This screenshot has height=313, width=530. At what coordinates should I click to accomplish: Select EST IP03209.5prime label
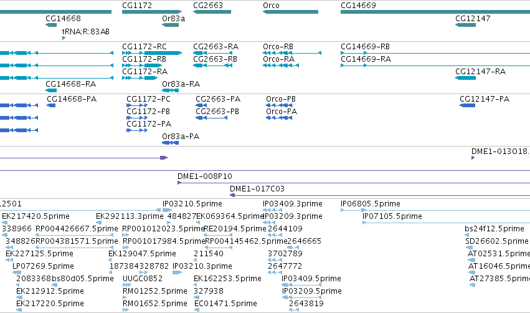[x=312, y=292]
